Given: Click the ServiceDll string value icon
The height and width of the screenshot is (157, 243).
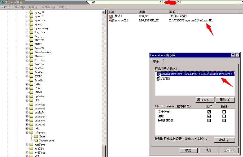Looking at the screenshot, I should click(111, 20).
